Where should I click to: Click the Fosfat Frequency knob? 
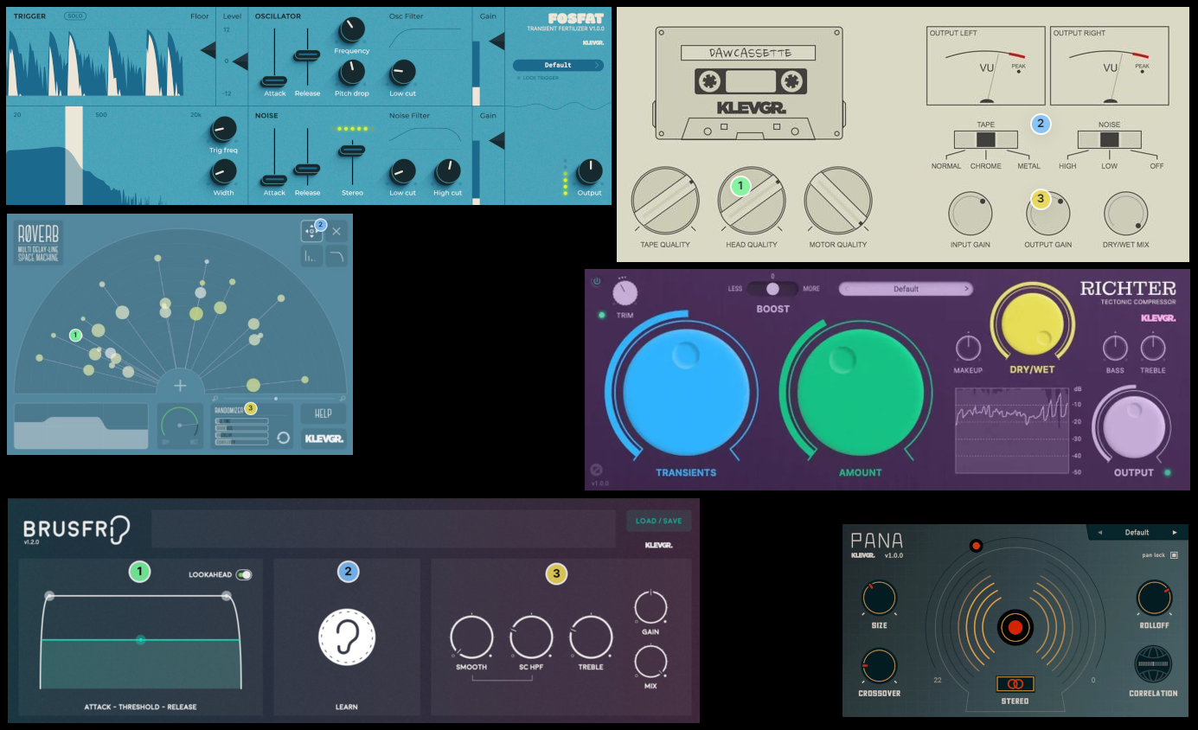pyautogui.click(x=351, y=30)
